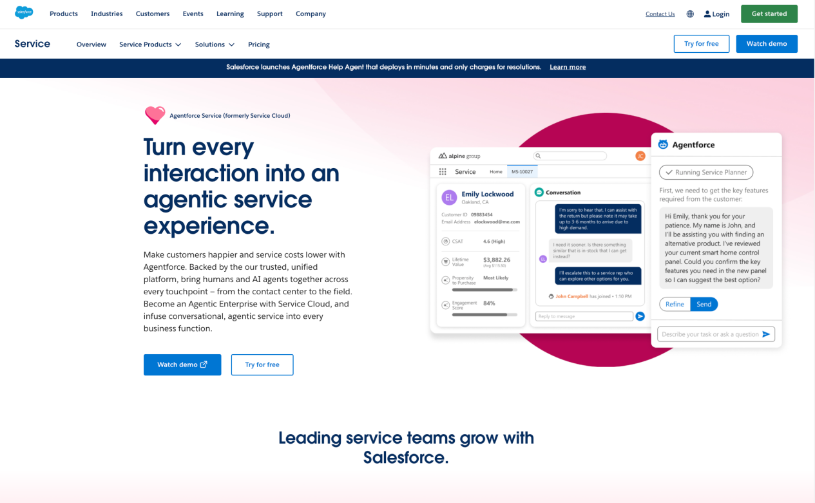
Task: Click the hero Watch demo button
Action: coord(182,365)
